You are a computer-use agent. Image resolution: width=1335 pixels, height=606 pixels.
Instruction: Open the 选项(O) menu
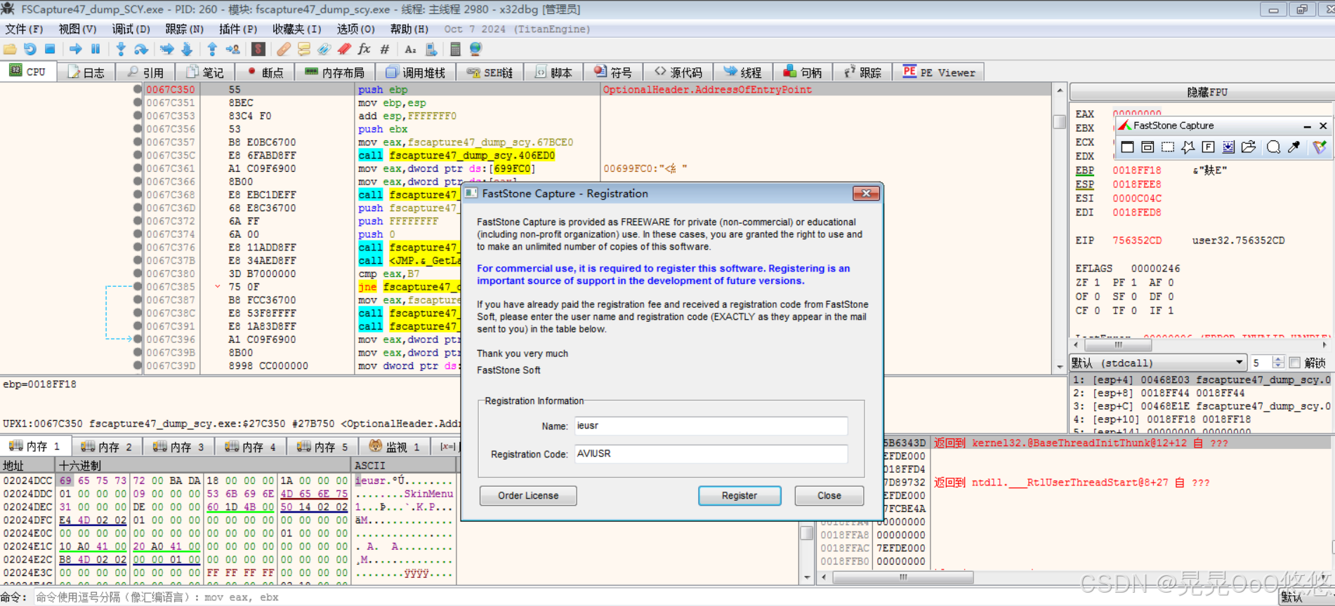point(355,29)
